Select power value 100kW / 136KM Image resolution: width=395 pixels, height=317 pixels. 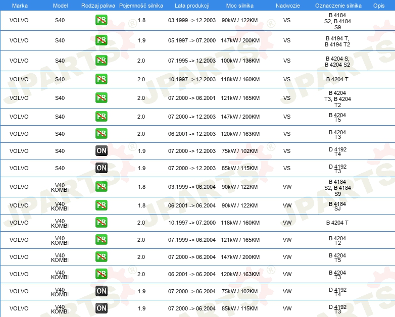click(240, 61)
